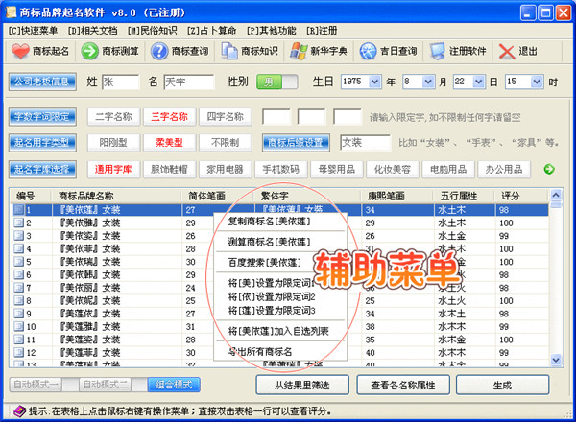
Task: Click the 吉日查询 globe icon
Action: (x=368, y=51)
